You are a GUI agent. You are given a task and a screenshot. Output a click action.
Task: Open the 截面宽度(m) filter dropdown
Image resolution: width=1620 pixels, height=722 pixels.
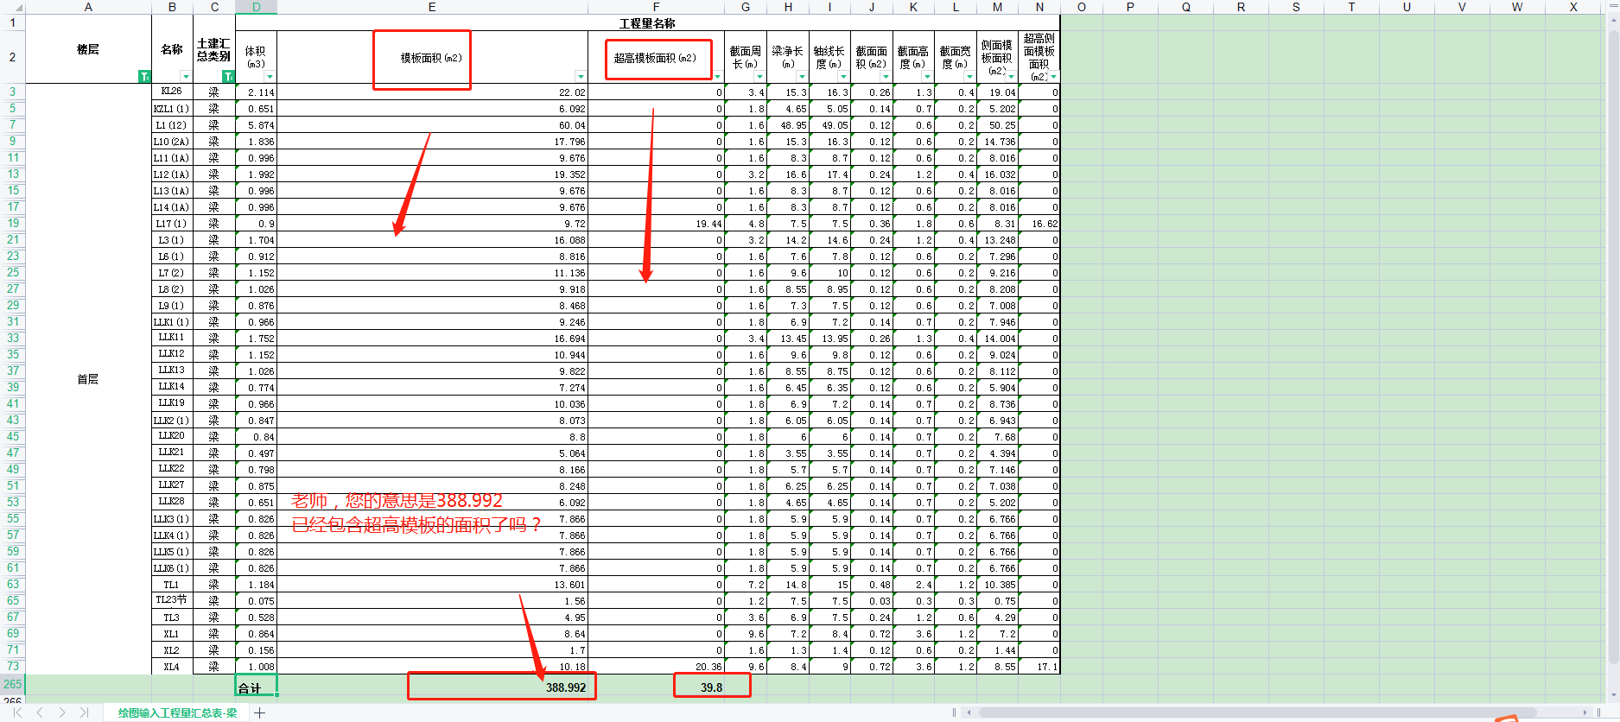coord(969,77)
